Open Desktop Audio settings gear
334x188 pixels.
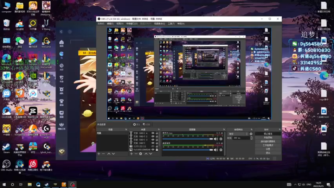coord(221,150)
